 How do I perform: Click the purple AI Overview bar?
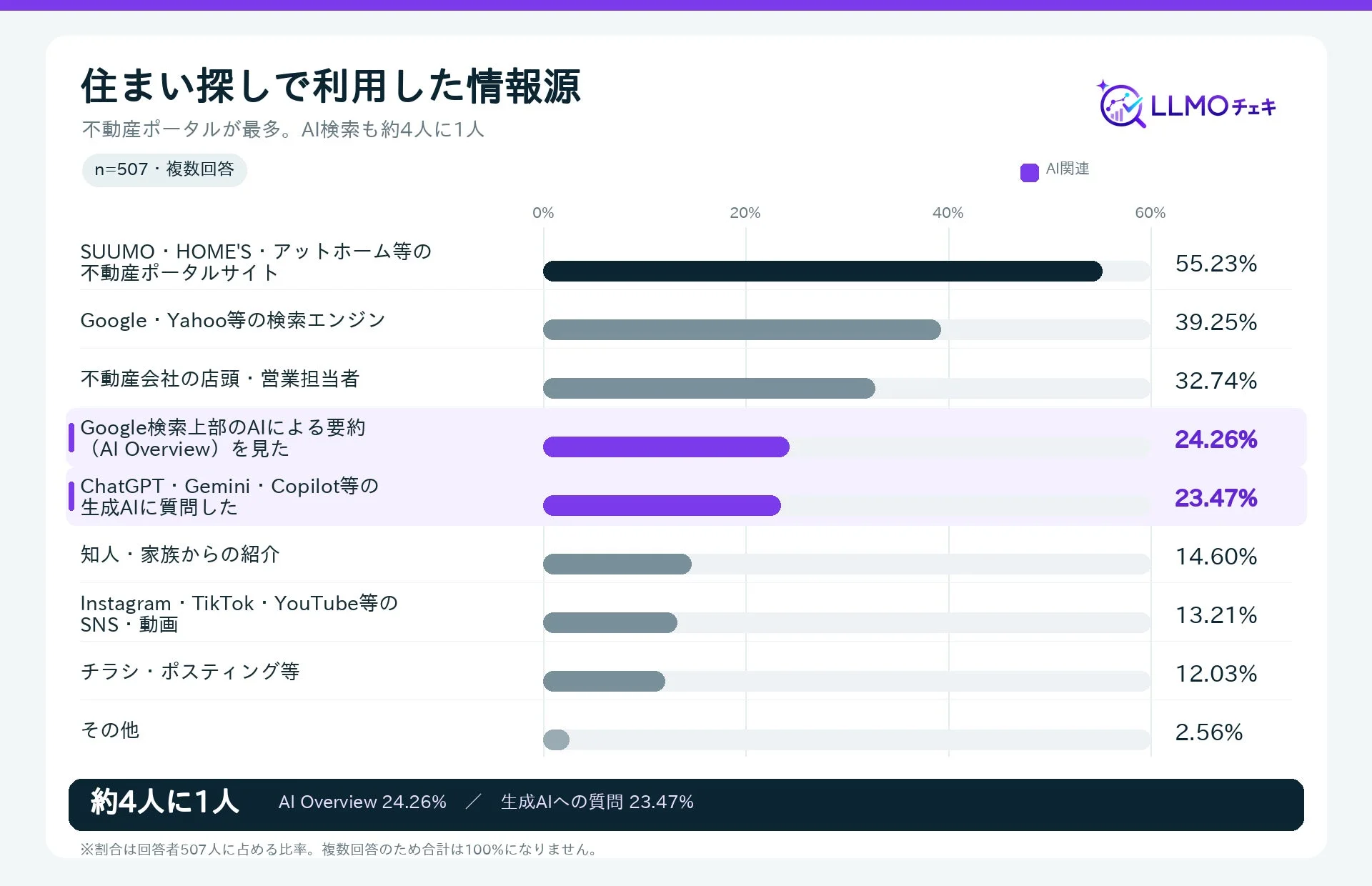click(x=666, y=447)
